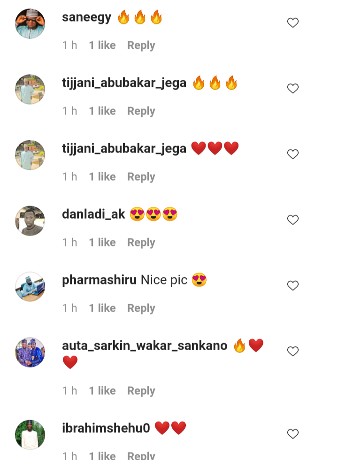Image resolution: width=338 pixels, height=460 pixels.
Task: Tap heart icon on danladi_ak's comment
Action: (293, 220)
